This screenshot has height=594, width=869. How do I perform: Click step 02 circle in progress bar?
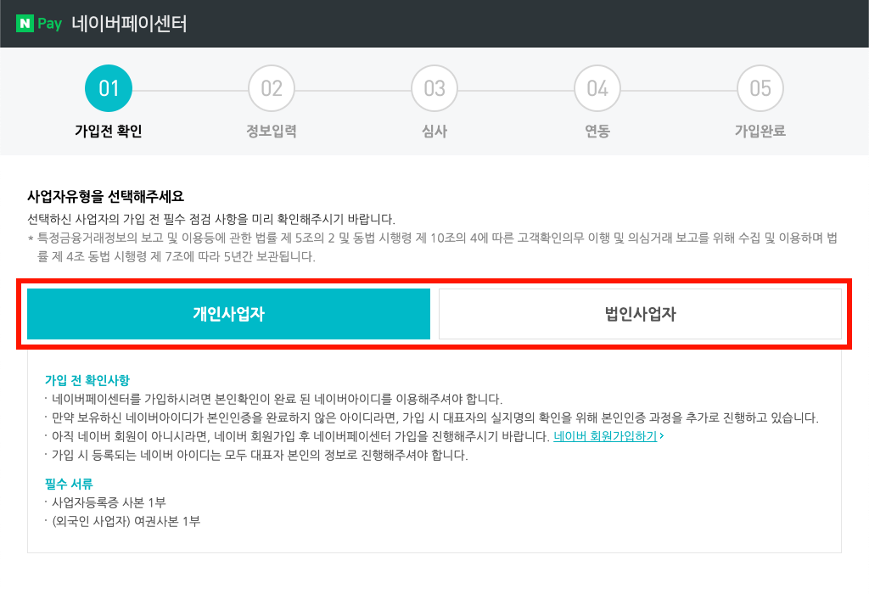272,88
